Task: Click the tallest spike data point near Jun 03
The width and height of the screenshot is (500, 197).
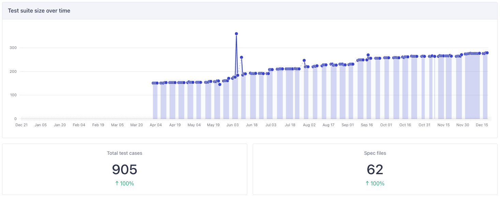Action: [236, 33]
